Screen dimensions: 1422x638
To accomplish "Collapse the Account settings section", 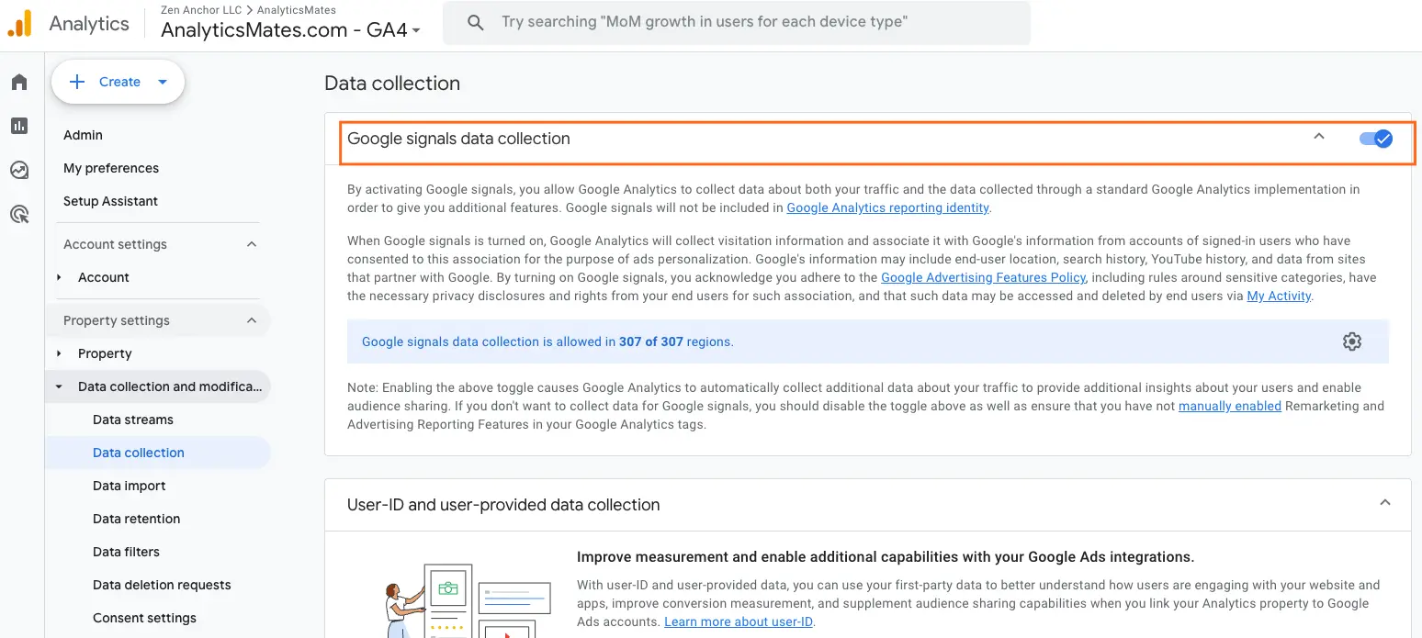I will click(252, 243).
